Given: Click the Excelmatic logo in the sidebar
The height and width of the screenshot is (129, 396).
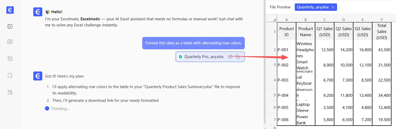Looking at the screenshot, I should tap(10, 10).
